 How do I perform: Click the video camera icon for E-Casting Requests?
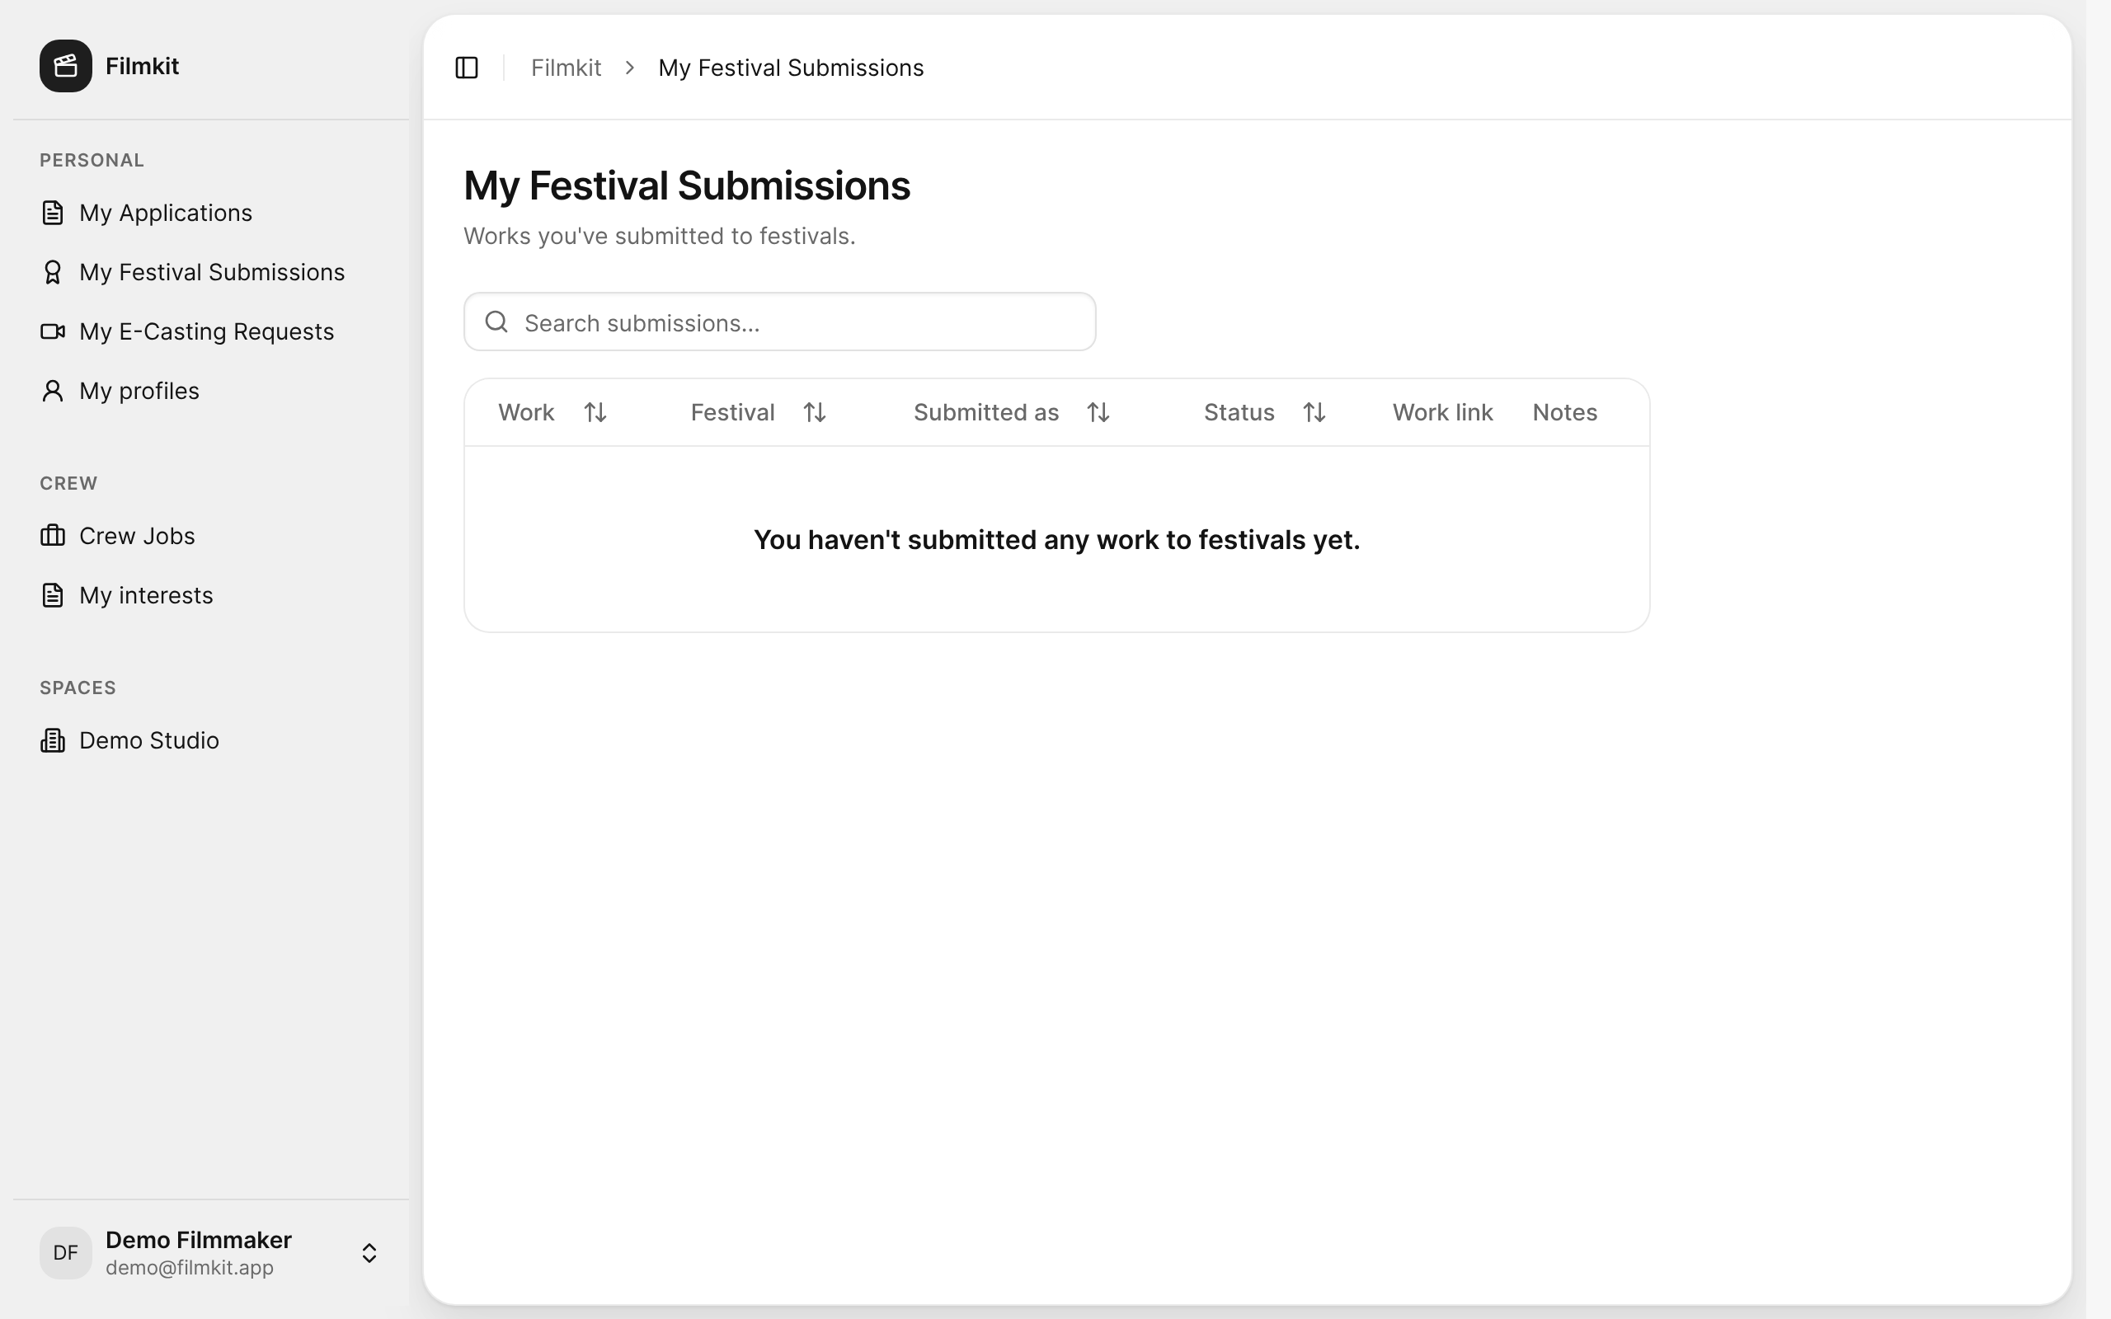point(52,331)
